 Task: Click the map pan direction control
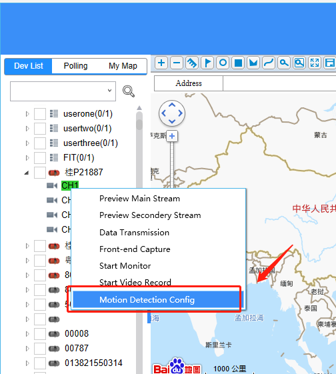(172, 113)
